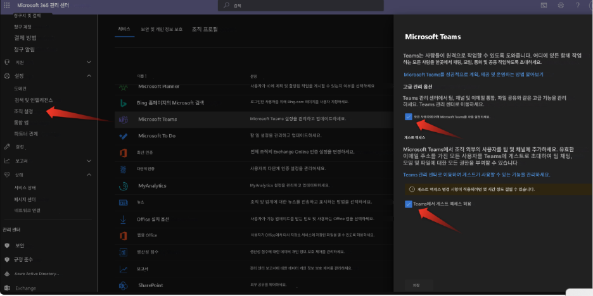This screenshot has height=296, width=593.
Task: Click the 생산성 점수 icon
Action: (124, 252)
